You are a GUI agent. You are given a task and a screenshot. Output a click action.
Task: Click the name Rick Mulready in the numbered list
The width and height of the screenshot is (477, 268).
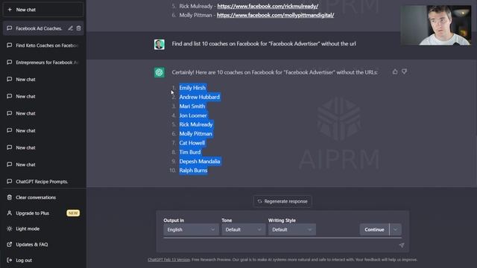pyautogui.click(x=196, y=124)
